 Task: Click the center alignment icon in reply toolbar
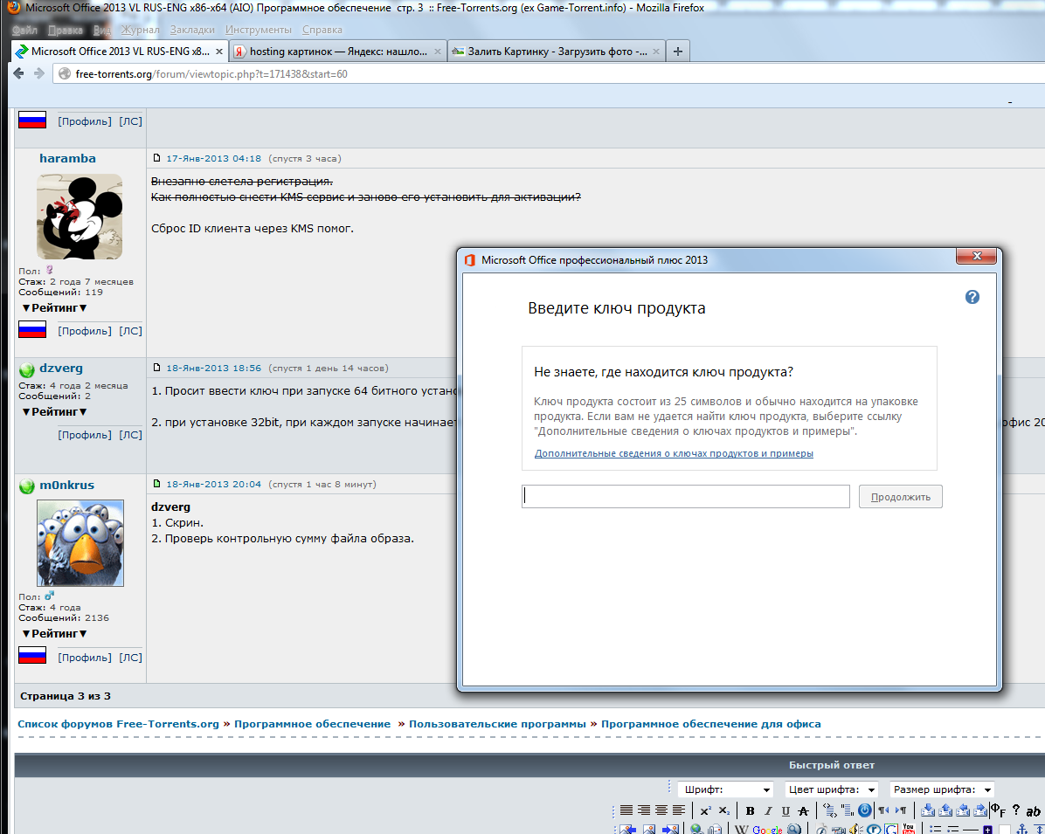tap(661, 810)
